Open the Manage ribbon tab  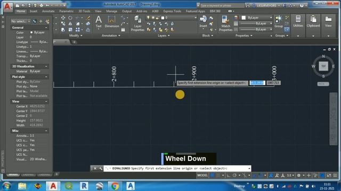click(111, 11)
